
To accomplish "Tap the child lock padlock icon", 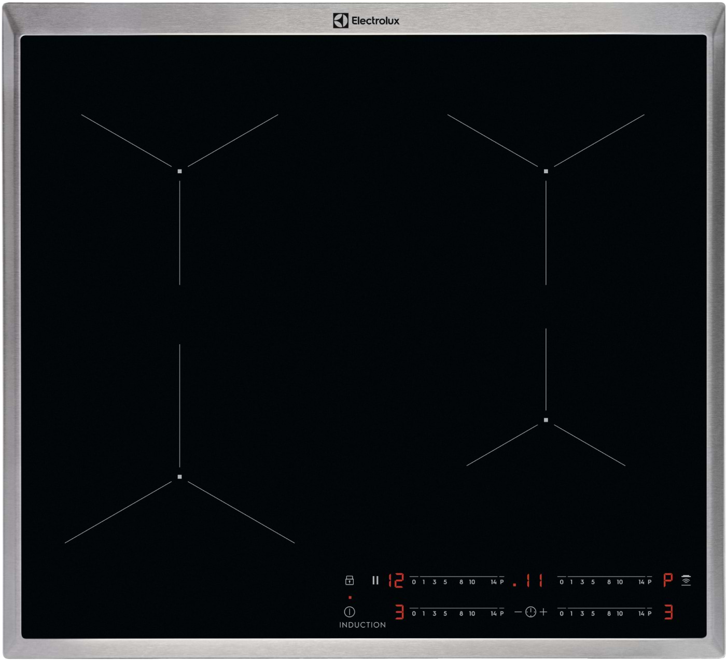I will click(x=350, y=580).
